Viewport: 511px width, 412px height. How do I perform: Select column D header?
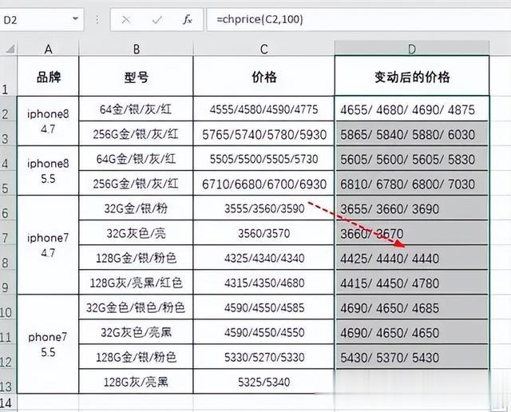click(x=412, y=50)
